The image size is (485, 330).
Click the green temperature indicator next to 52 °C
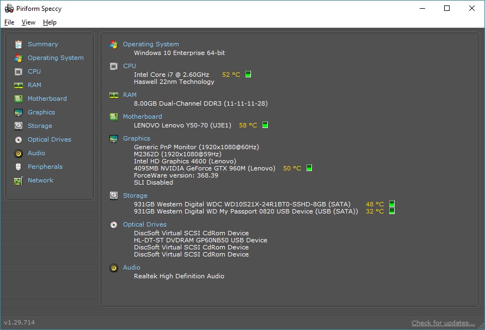pos(248,74)
